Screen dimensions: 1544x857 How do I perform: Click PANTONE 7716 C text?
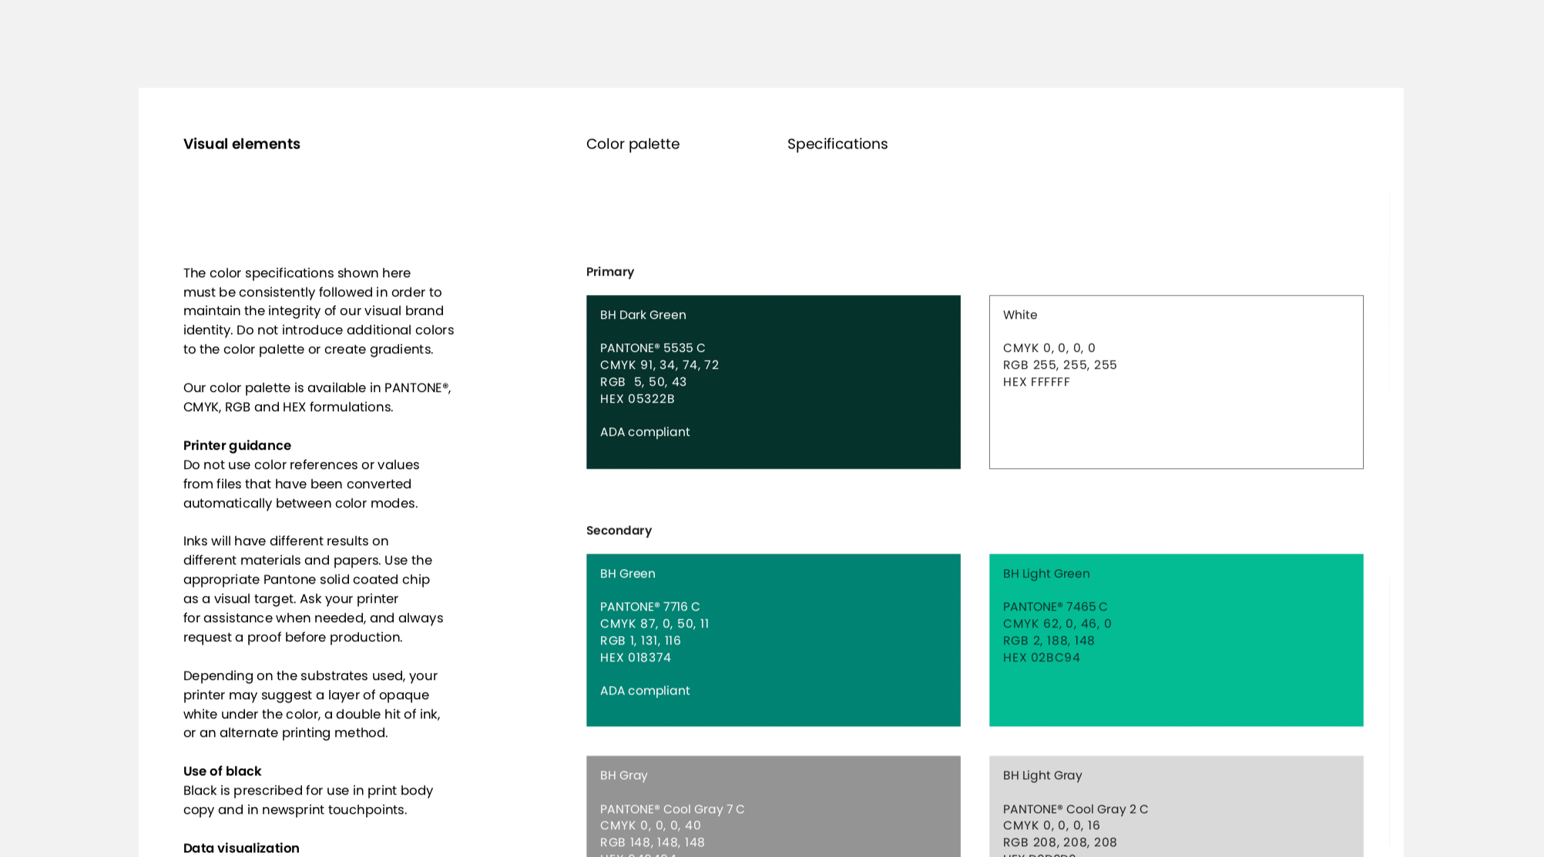pos(650,607)
